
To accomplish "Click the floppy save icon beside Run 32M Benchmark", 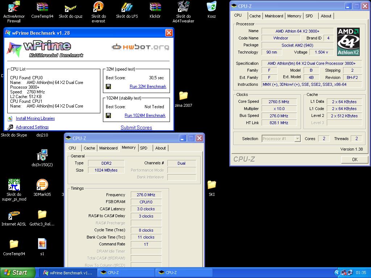I will (108, 87).
